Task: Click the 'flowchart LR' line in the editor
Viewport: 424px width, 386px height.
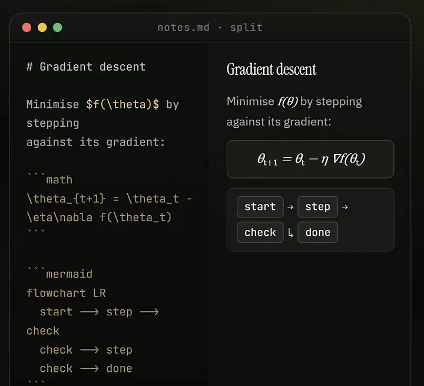Action: pos(66,293)
